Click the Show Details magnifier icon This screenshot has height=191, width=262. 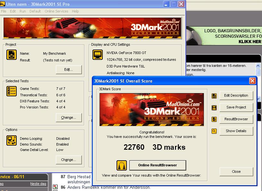[214, 131]
